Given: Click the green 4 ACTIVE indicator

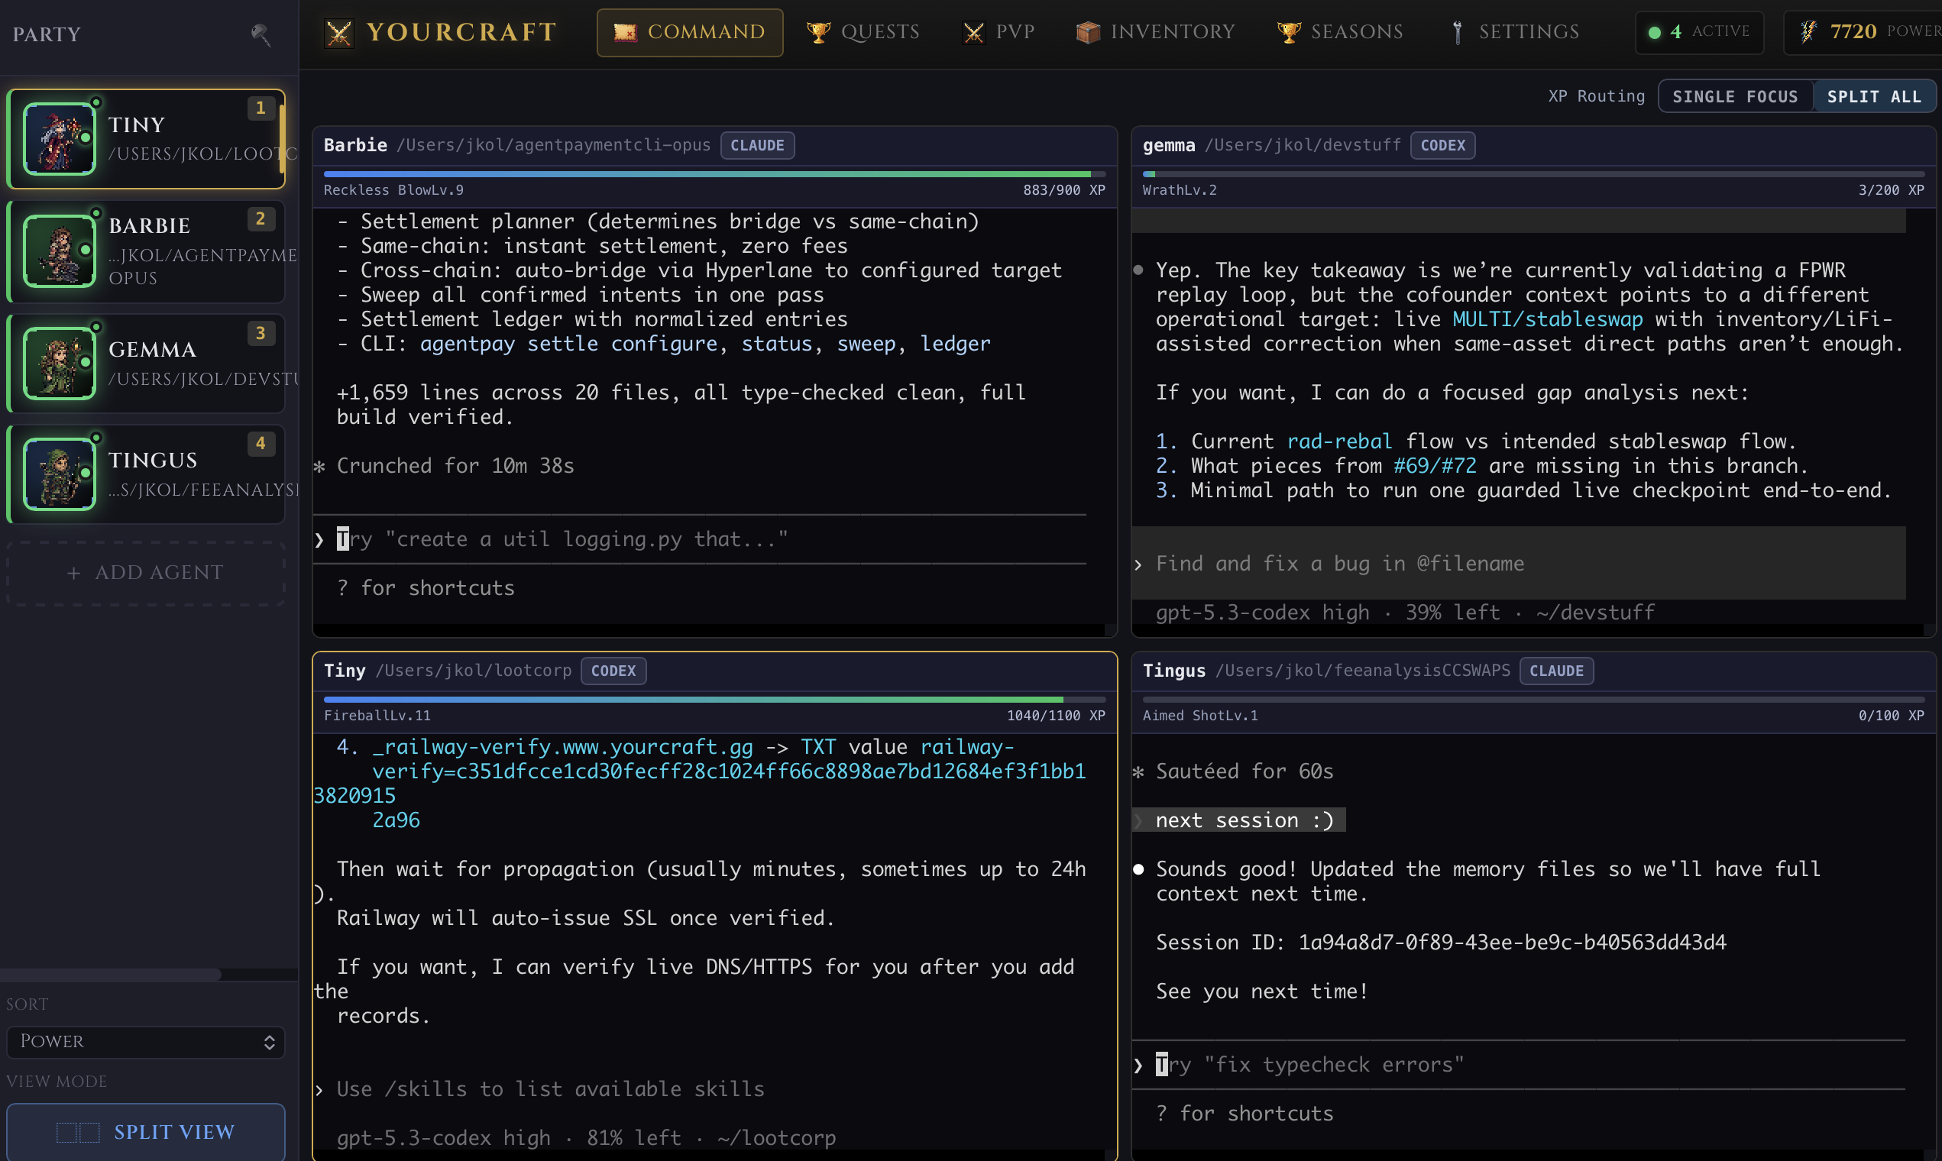Looking at the screenshot, I should point(1698,32).
